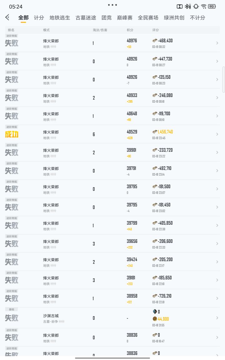Switch to the 巅峰赛 tab
This screenshot has width=225, height=360.
tap(125, 18)
